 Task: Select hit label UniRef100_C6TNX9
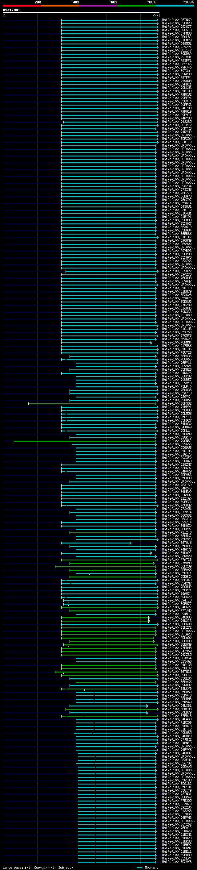pyautogui.click(x=177, y=20)
